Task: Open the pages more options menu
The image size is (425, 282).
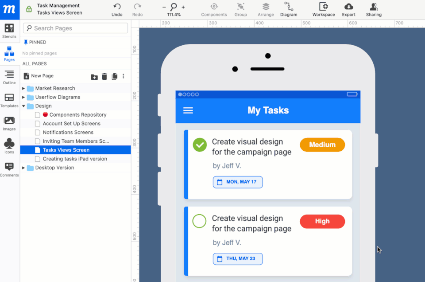Action: (124, 76)
